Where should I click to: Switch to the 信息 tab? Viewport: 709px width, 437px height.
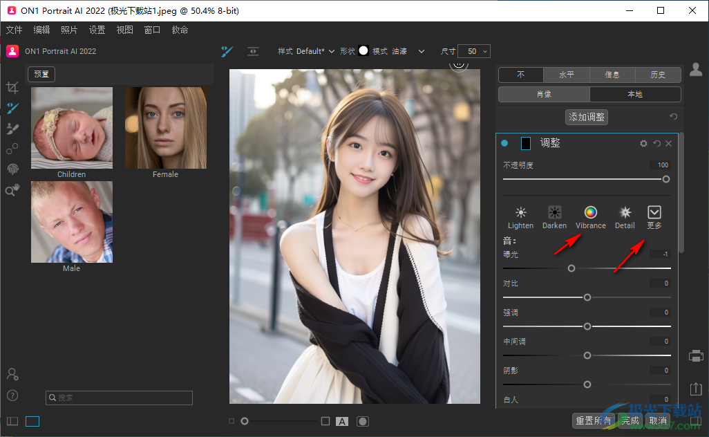coord(612,75)
